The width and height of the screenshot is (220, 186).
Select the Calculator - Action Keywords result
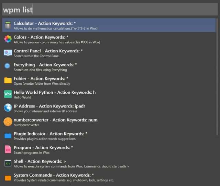point(45,23)
